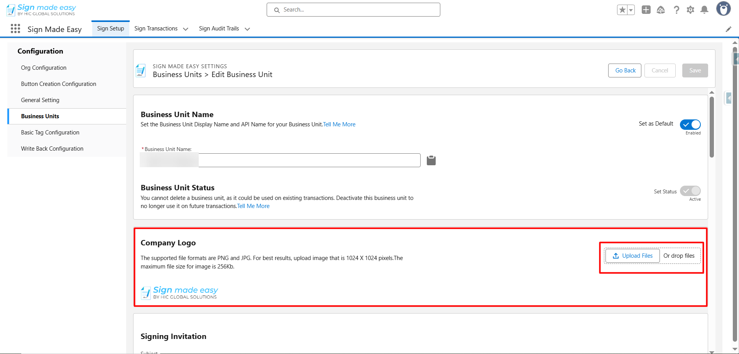Viewport: 739px width, 354px height.
Task: Click the Business Unit Name input field
Action: [x=309, y=160]
